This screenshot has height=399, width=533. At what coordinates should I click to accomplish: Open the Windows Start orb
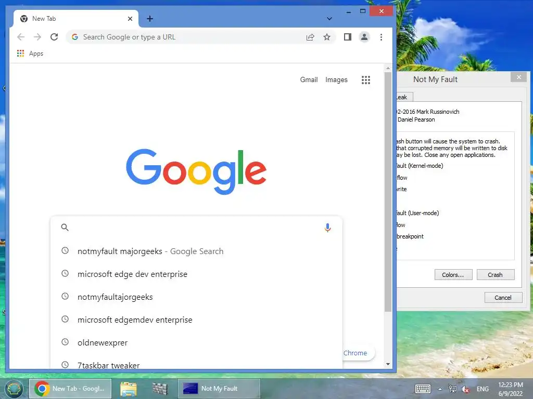click(14, 389)
